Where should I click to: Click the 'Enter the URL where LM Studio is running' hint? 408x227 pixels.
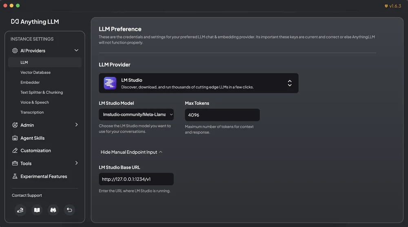[135, 191]
